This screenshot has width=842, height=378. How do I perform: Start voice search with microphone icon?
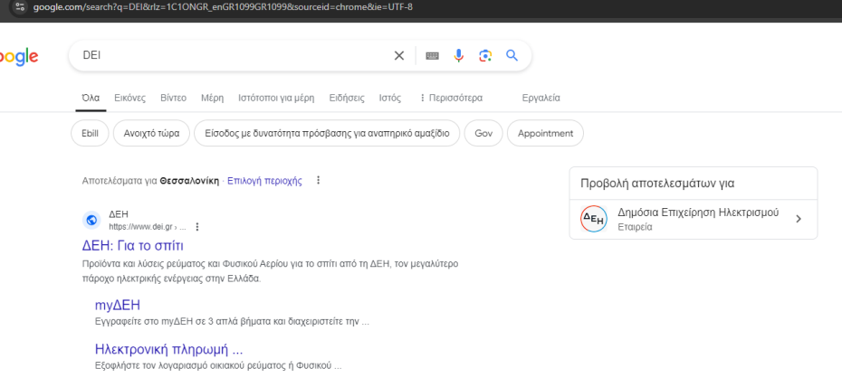point(459,56)
